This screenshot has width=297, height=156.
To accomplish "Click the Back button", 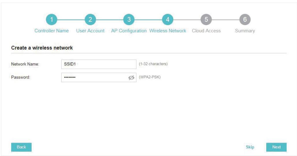I will pos(21,147).
